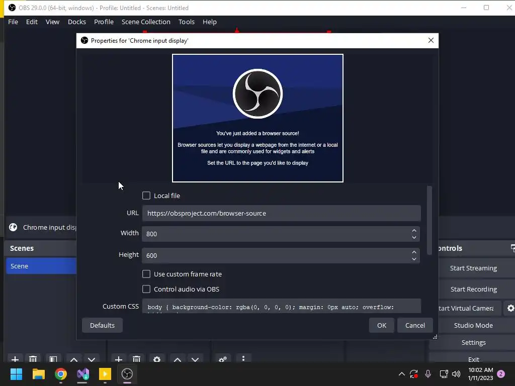Move source up arrow
This screenshot has width=515, height=386.
(x=178, y=359)
